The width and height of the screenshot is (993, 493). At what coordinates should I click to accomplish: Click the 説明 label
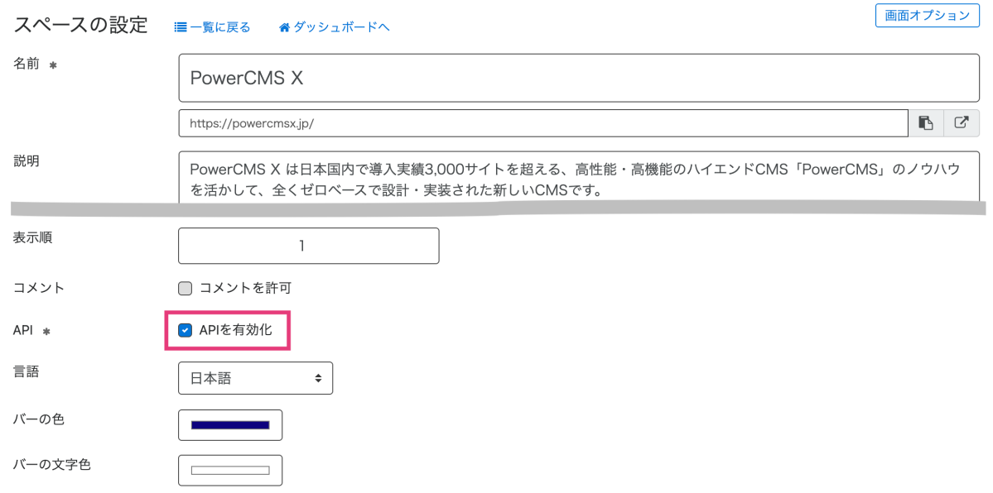[x=26, y=160]
